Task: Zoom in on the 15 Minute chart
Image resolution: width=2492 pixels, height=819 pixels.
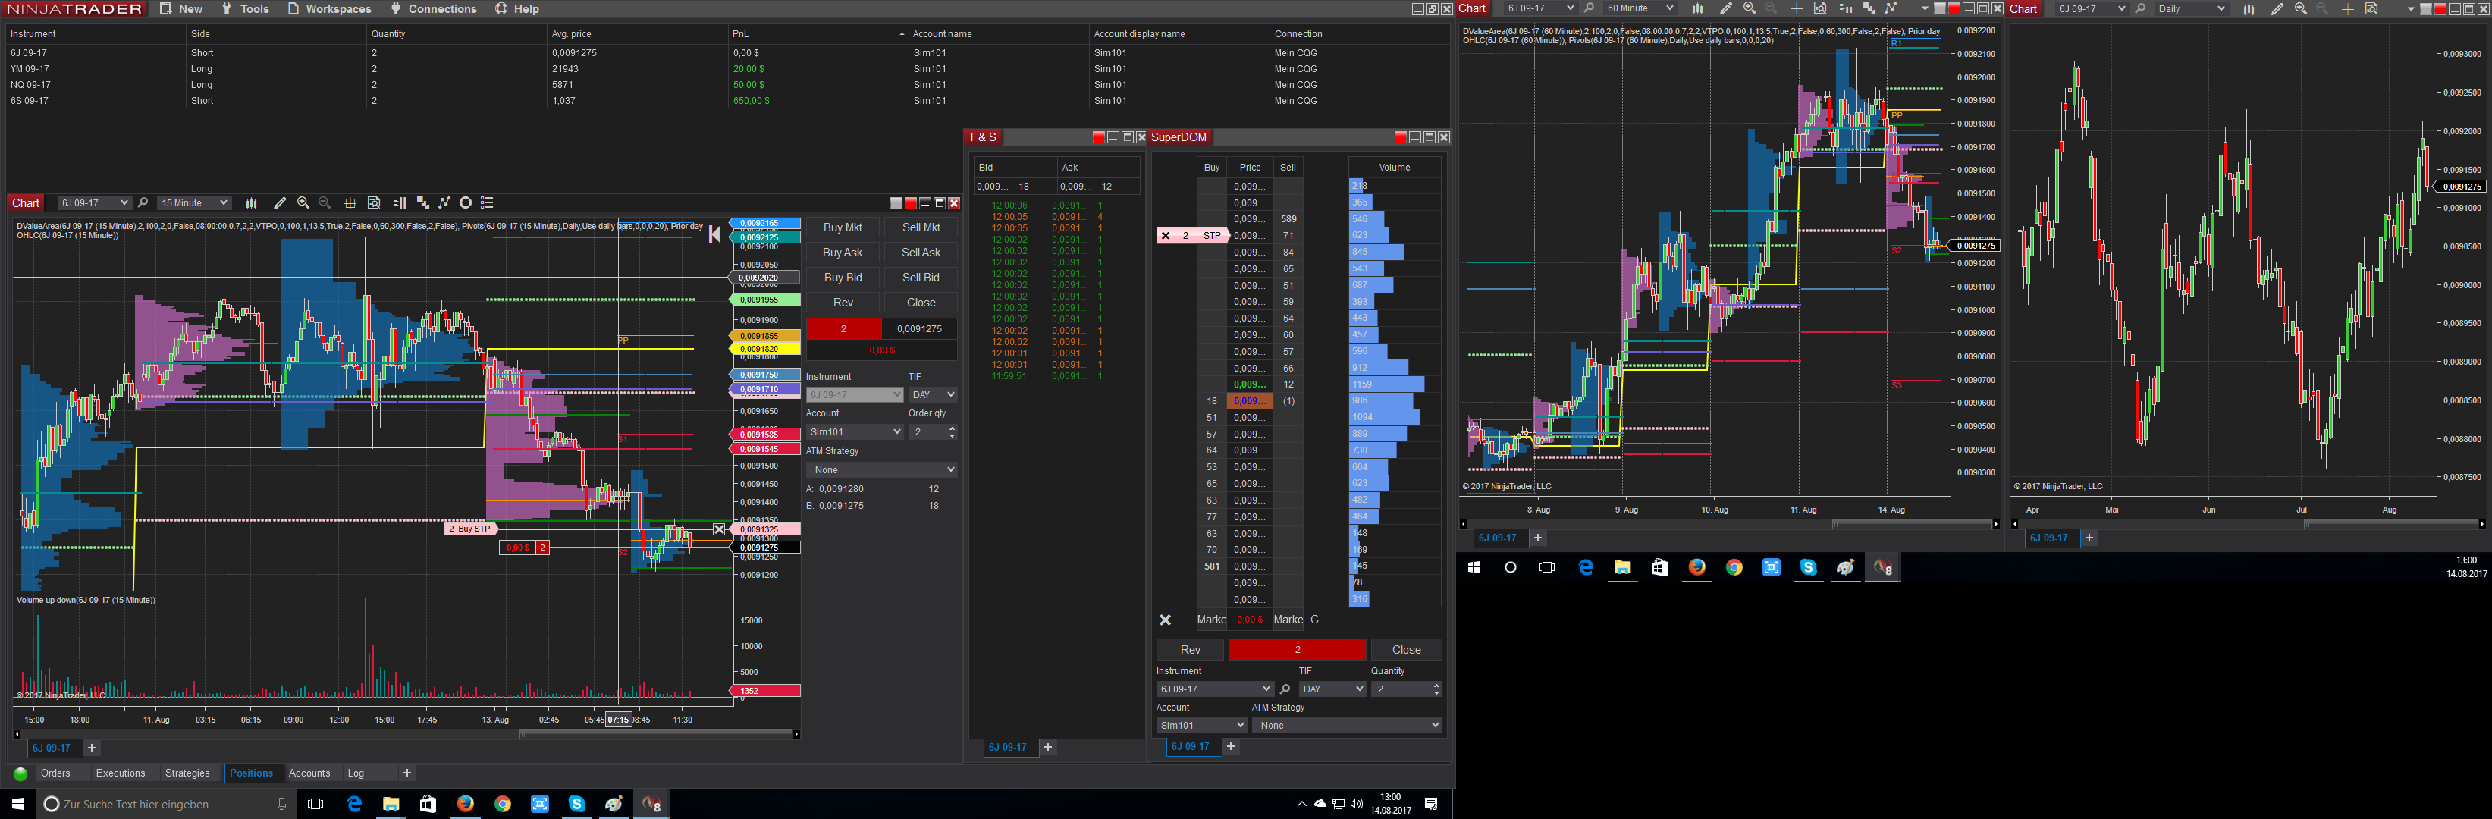Action: tap(303, 203)
